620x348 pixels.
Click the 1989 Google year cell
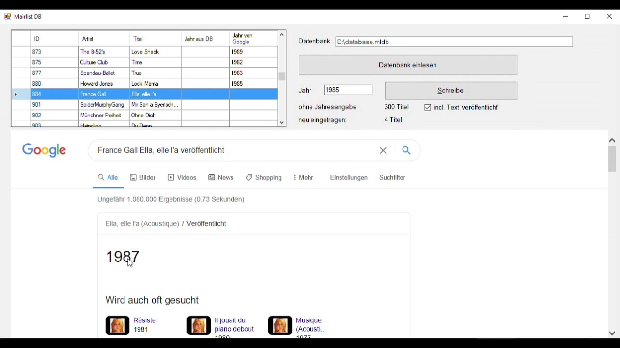[x=253, y=52]
